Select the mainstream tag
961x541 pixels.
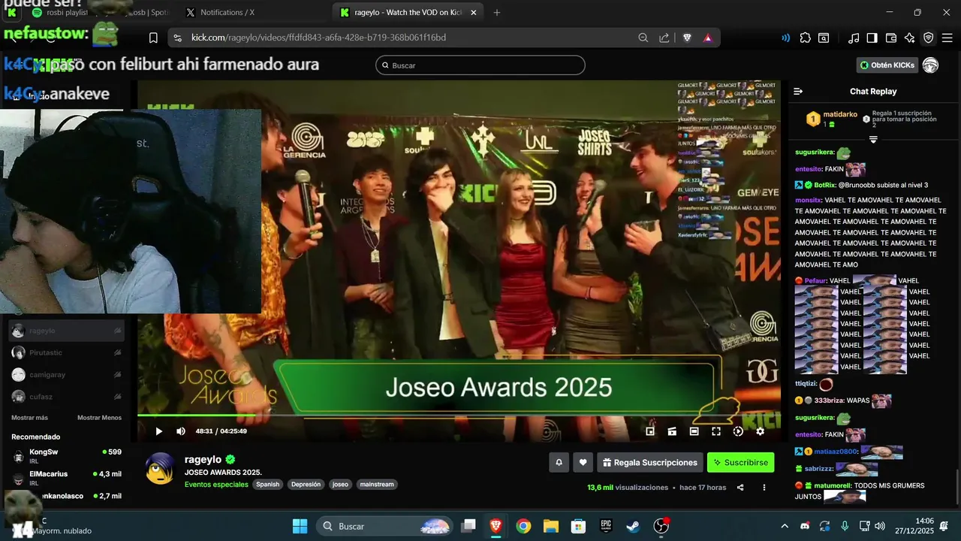point(377,485)
